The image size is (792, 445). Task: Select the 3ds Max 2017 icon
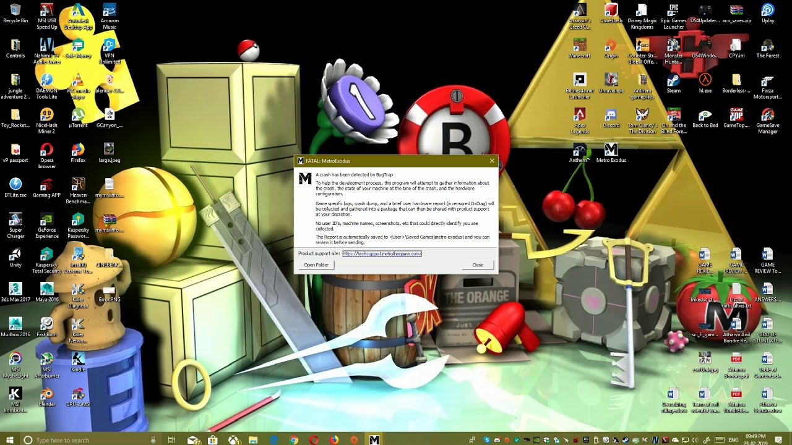click(15, 292)
